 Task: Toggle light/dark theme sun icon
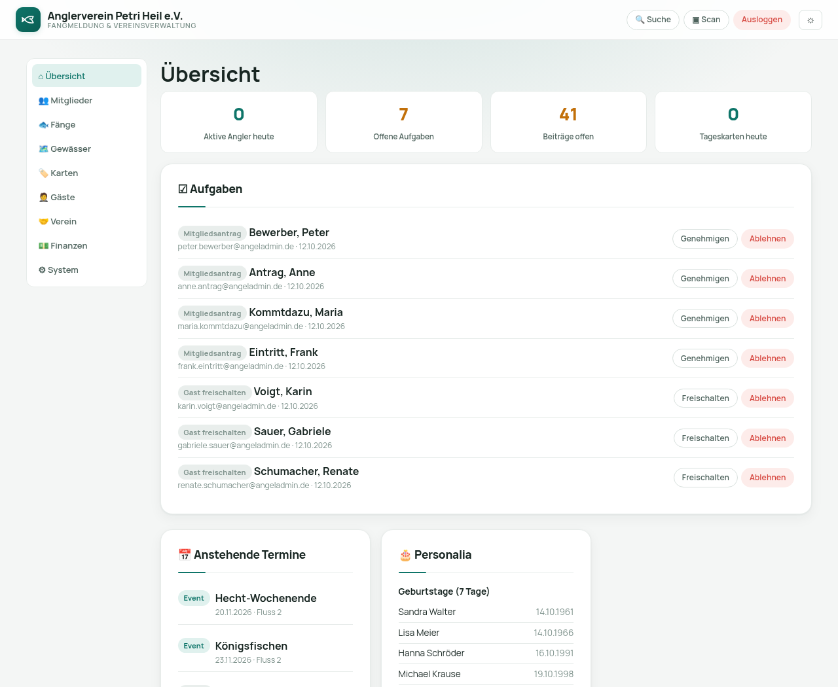tap(811, 20)
